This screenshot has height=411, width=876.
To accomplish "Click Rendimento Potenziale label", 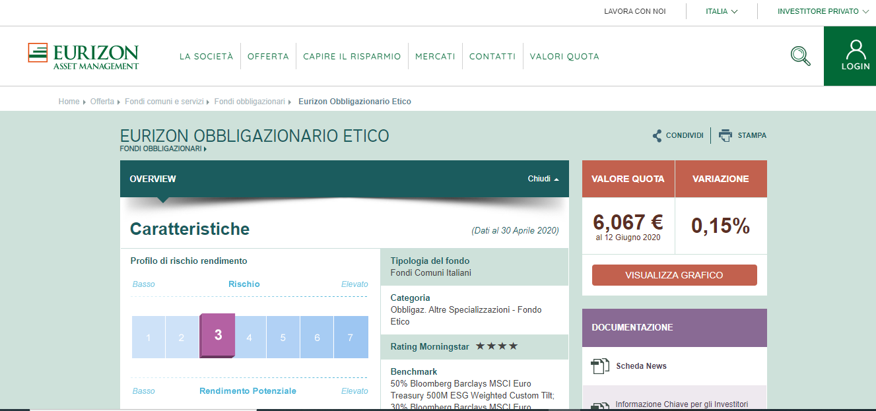I will [248, 391].
